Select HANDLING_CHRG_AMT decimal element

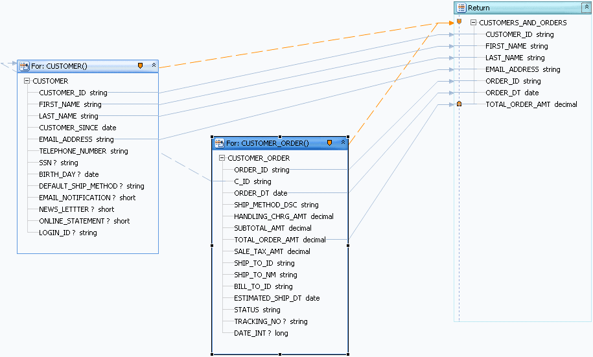[284, 216]
